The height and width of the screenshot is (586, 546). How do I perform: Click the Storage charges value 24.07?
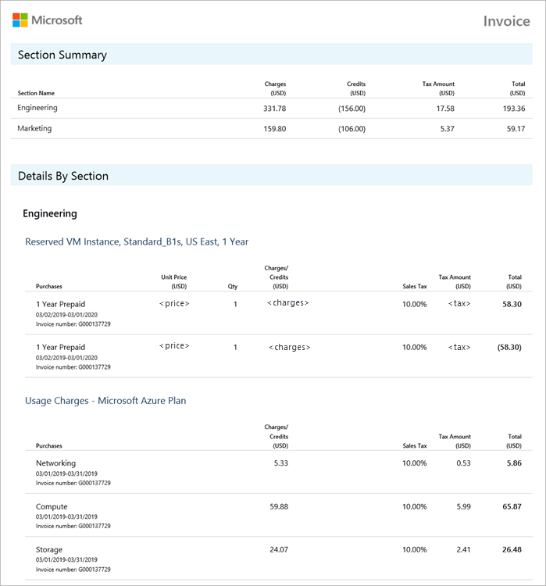(x=279, y=549)
